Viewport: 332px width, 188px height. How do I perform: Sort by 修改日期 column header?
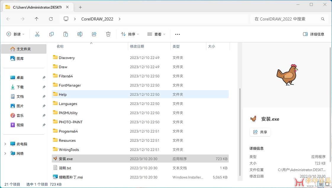[137, 46]
